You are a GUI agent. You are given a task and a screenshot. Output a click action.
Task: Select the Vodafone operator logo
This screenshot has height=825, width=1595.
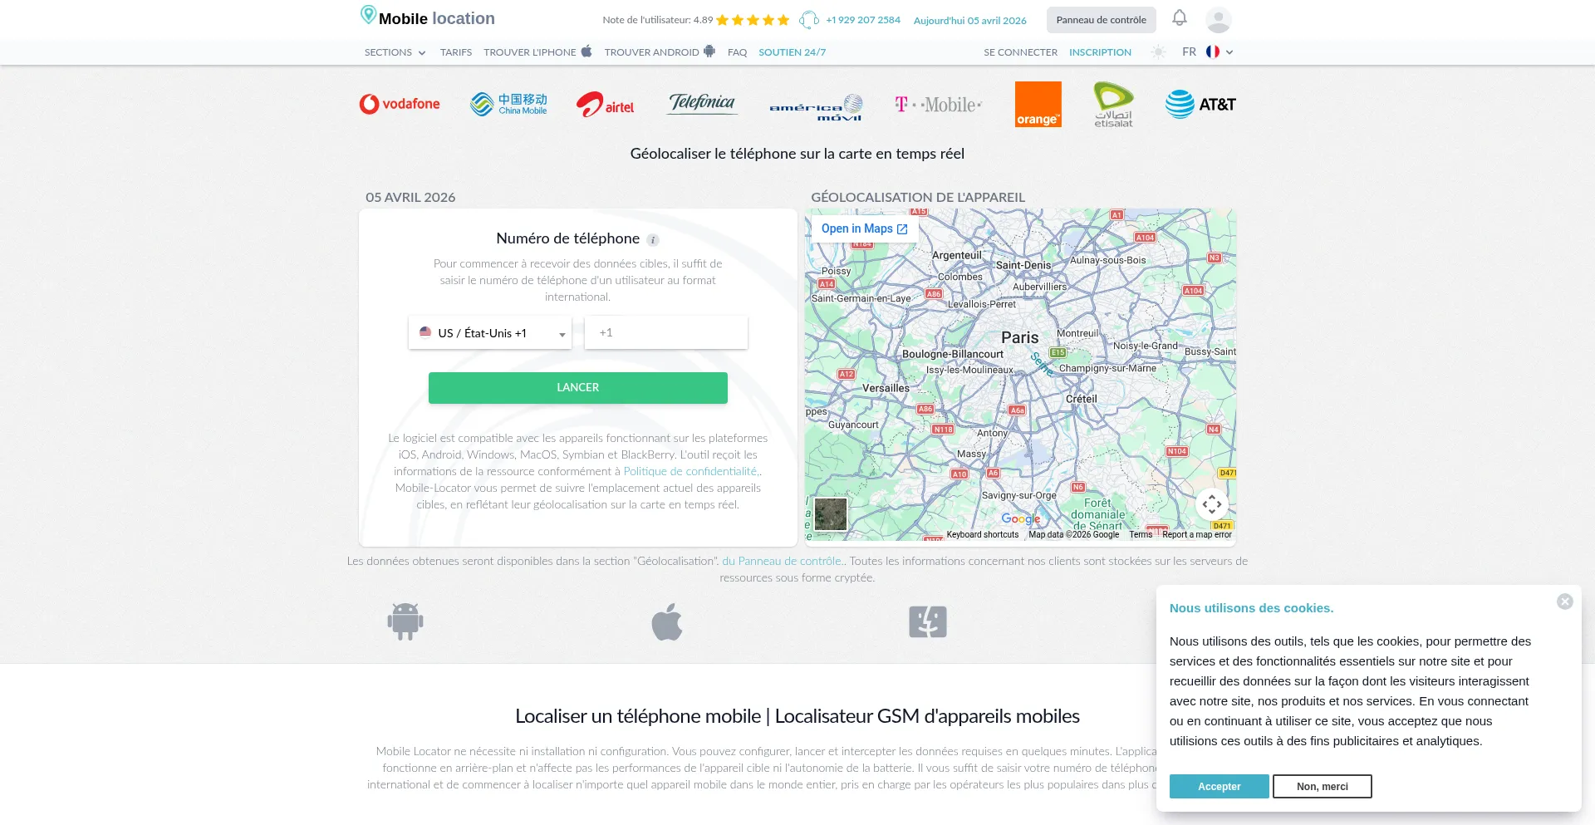point(400,104)
